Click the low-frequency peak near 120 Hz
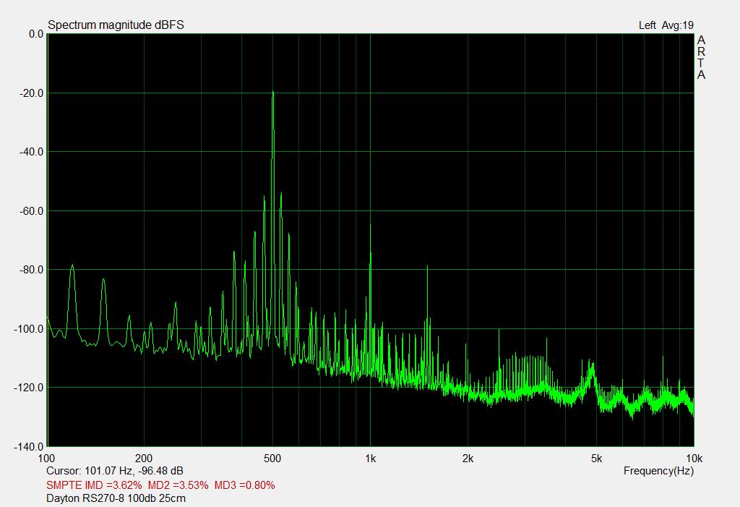Image resolution: width=740 pixels, height=507 pixels. pos(72,265)
